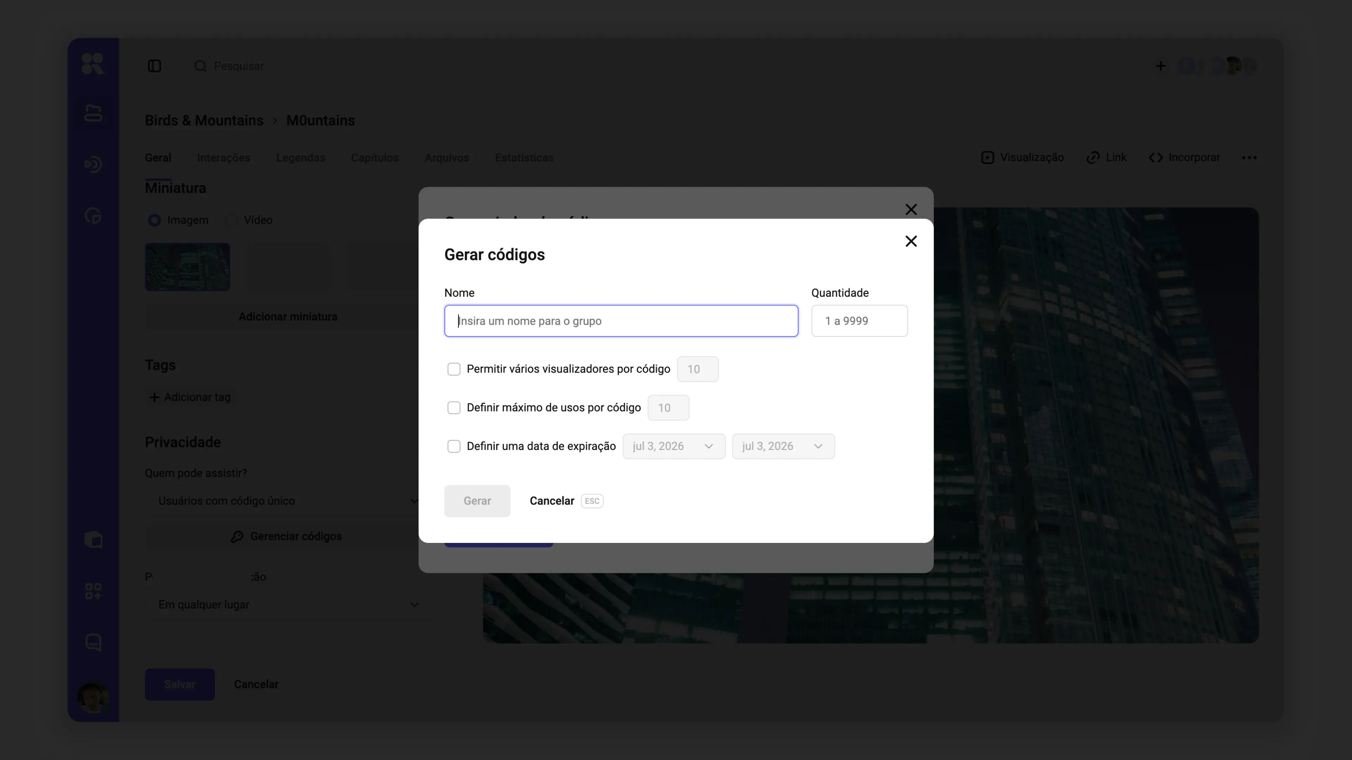
Task: Open the analytics chart sidebar icon
Action: [93, 216]
